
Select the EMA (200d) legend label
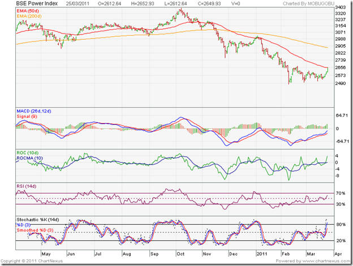click(x=29, y=16)
